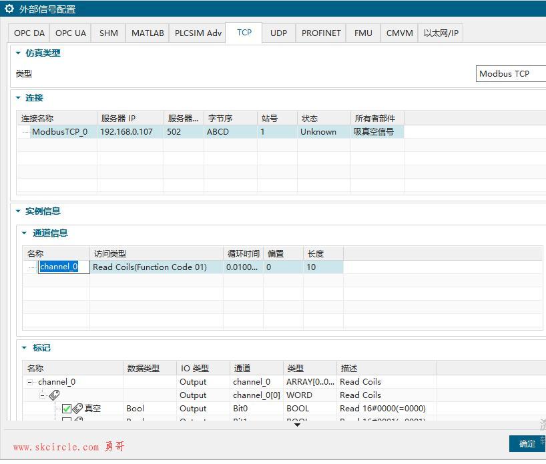Click the 长度 column header
This screenshot has width=546, height=464.
pyautogui.click(x=323, y=254)
